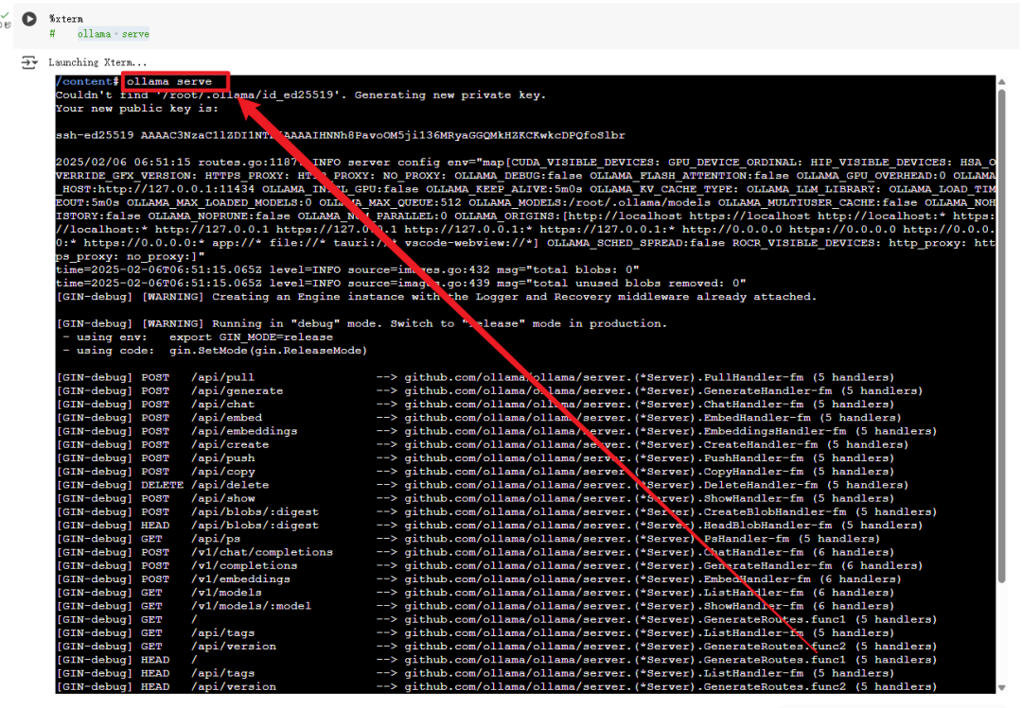Click the POST /api/blobs/:digest route row
This screenshot has height=708, width=1022.
pyautogui.click(x=497, y=512)
